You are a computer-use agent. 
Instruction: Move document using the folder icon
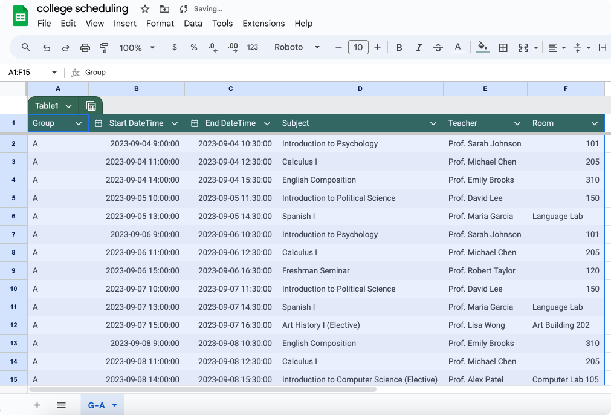(x=164, y=9)
